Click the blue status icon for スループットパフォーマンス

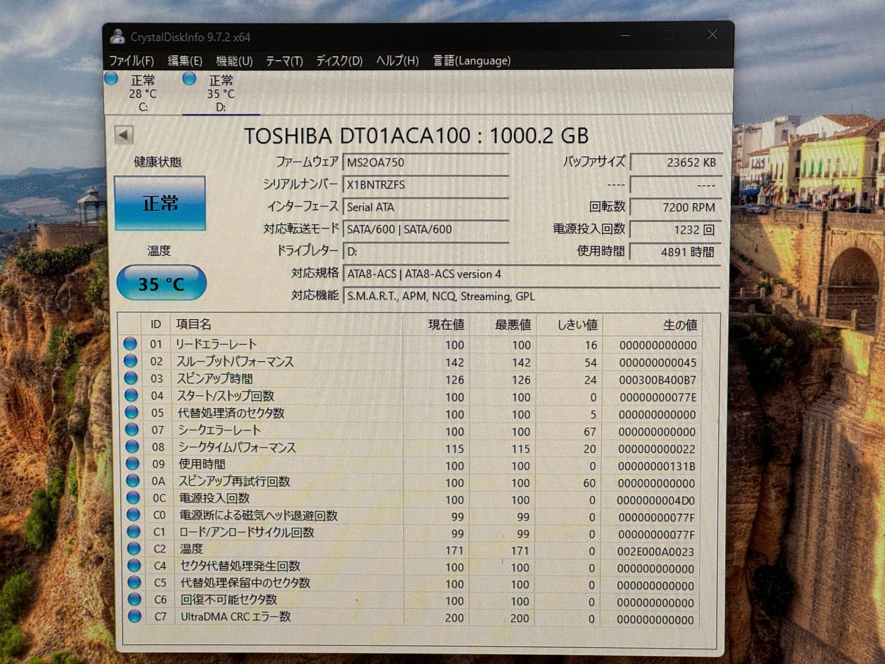pyautogui.click(x=130, y=361)
